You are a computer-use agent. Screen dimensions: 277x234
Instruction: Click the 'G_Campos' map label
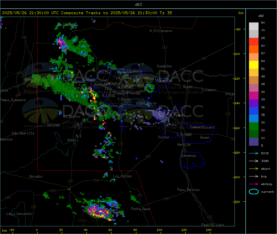click(x=209, y=90)
